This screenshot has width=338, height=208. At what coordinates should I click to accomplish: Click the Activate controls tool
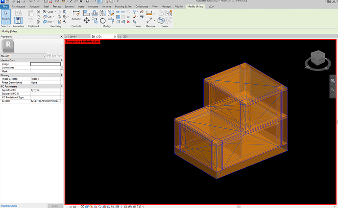(x=76, y=16)
